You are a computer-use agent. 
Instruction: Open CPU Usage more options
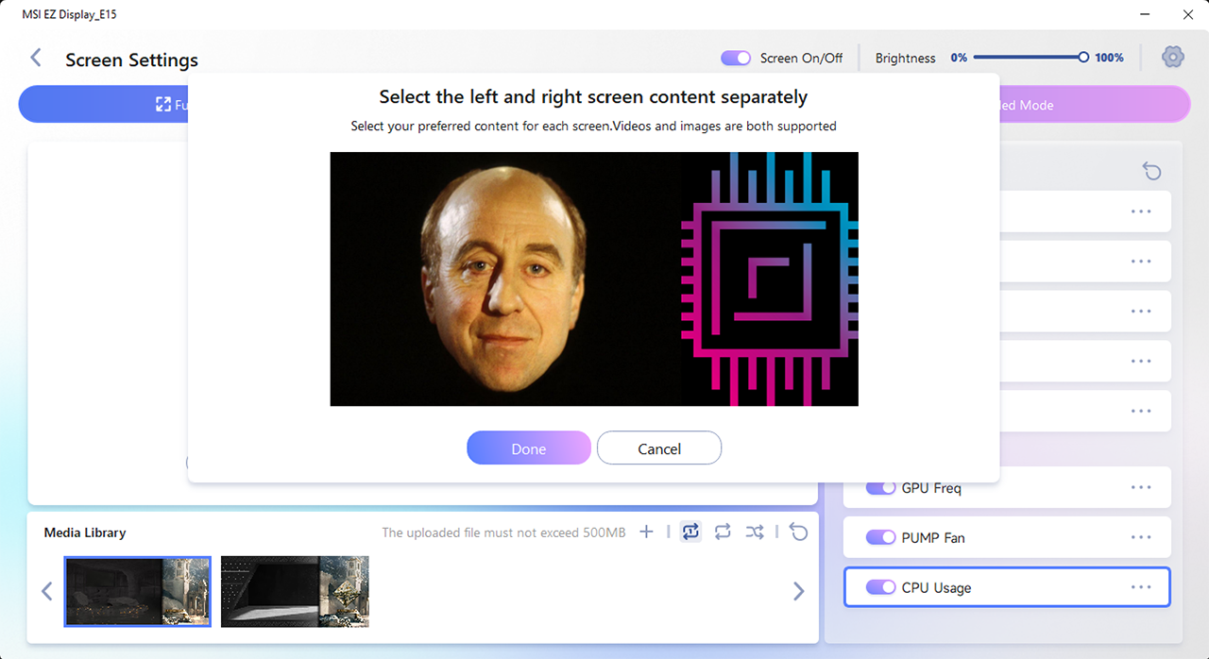[1141, 587]
